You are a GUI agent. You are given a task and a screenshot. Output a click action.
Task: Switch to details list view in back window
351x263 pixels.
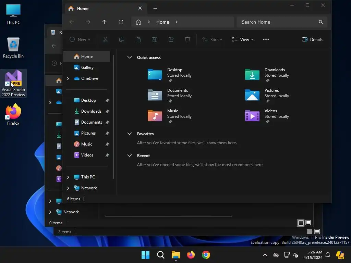pyautogui.click(x=301, y=223)
